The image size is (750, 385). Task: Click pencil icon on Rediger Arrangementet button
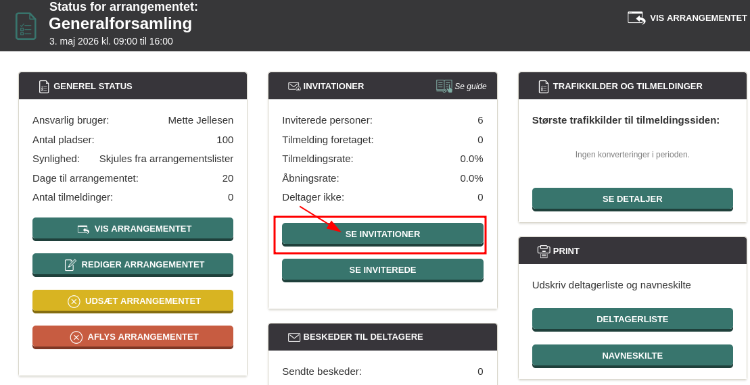70,265
